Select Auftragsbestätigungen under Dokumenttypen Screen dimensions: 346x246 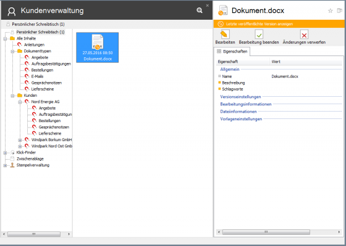click(51, 64)
